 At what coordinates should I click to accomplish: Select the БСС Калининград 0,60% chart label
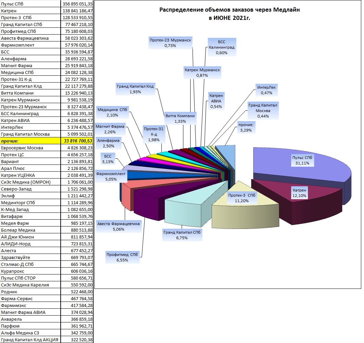[221, 47]
